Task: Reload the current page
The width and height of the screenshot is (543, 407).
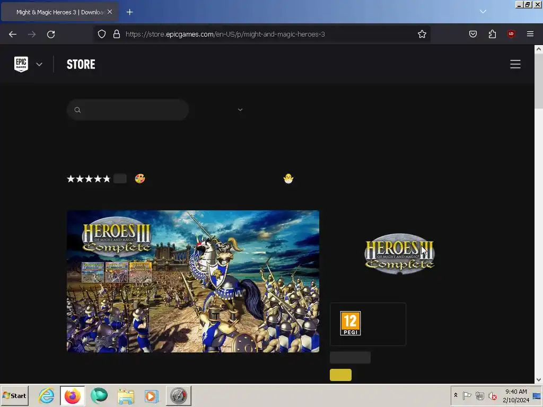Action: point(51,34)
